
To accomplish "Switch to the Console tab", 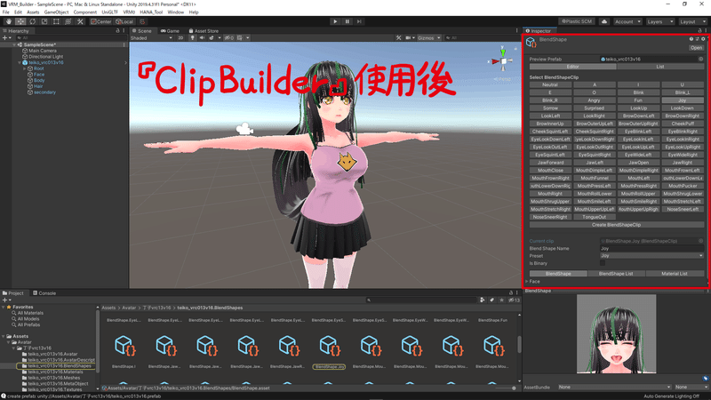I will (44, 293).
